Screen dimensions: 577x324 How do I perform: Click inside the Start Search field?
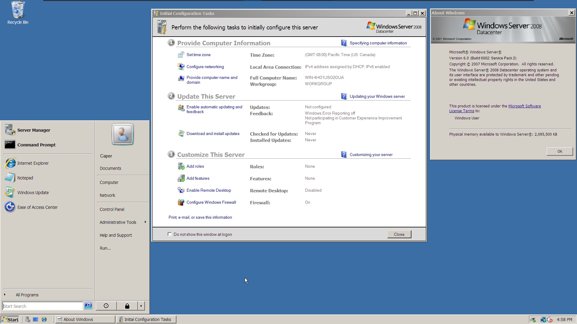[x=42, y=306]
